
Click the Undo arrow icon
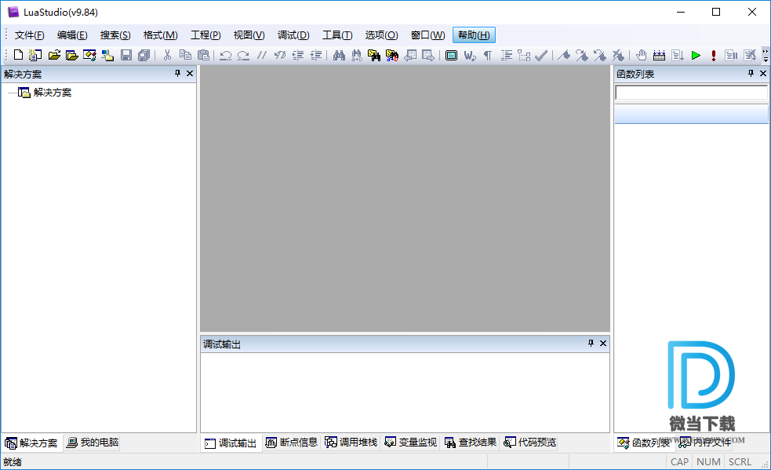226,55
